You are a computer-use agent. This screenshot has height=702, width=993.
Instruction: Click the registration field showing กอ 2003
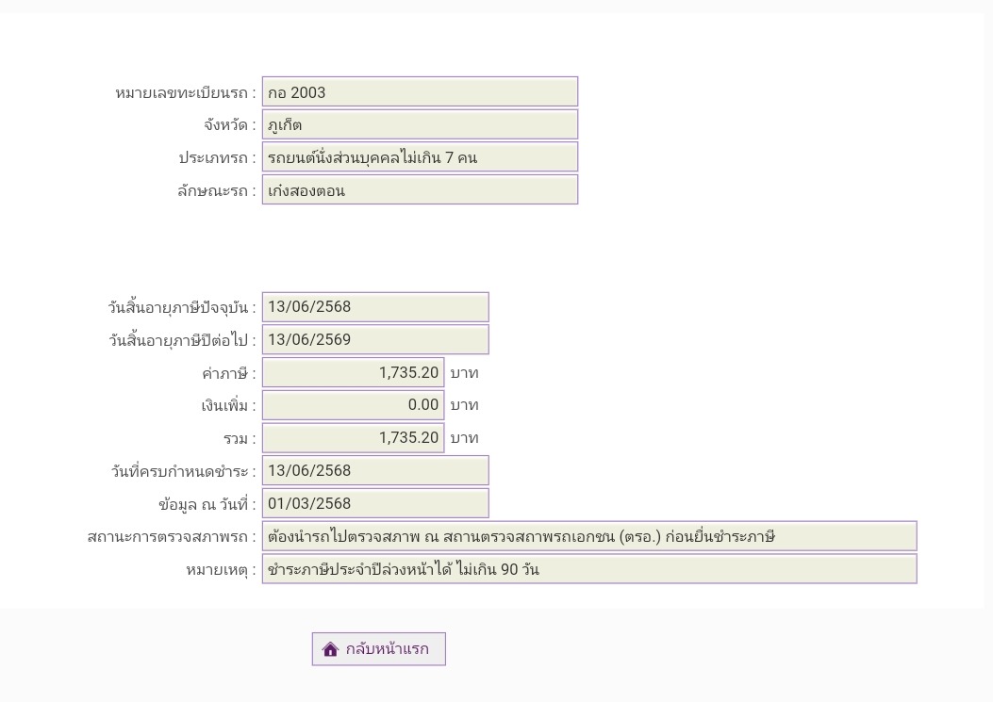419,92
